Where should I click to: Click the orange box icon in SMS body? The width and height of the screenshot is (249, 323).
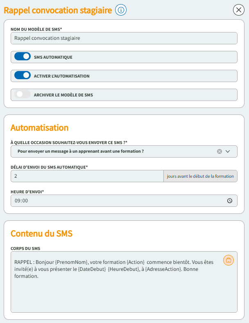229,260
